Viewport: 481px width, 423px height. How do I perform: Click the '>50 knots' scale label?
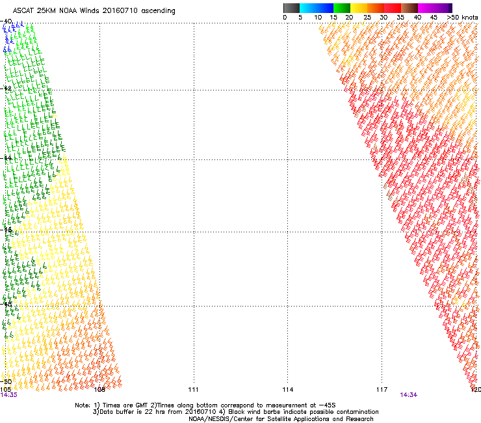pos(462,18)
